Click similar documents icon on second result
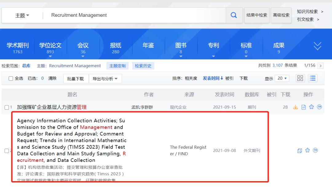Image resolution: width=332 pixels, height=187 pixels. click(300, 151)
